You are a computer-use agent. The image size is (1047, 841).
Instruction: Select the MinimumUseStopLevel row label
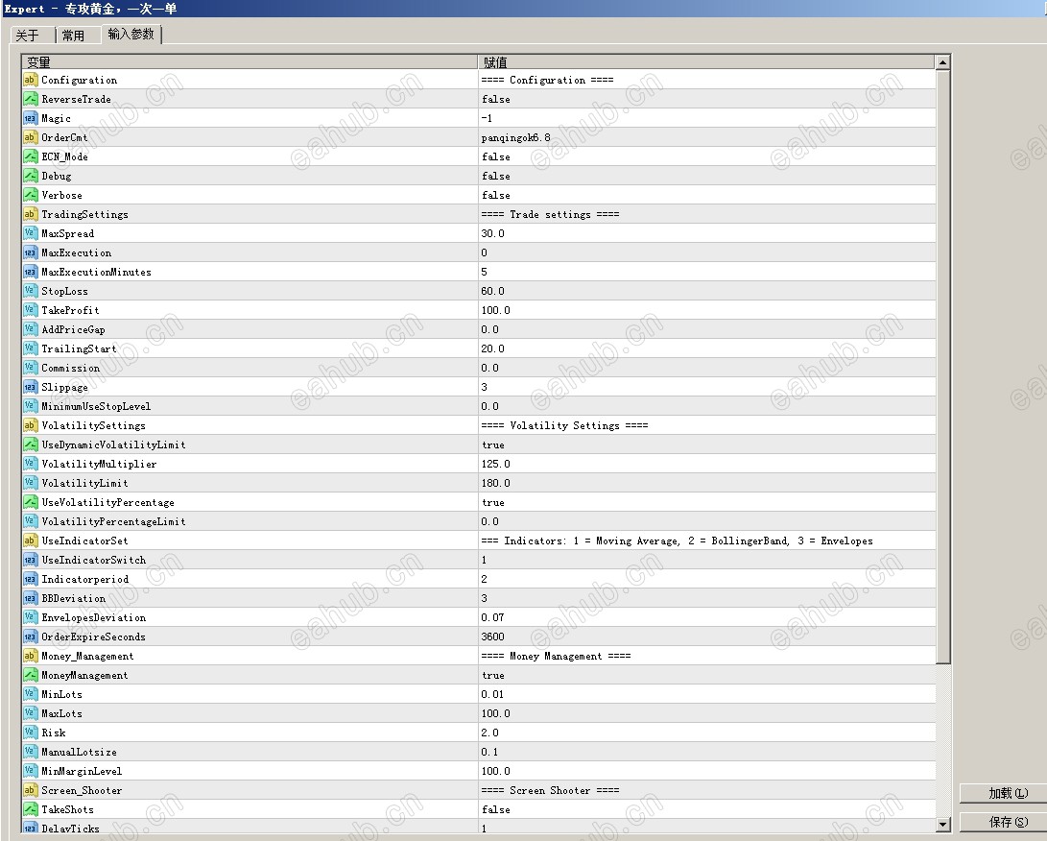tap(96, 407)
